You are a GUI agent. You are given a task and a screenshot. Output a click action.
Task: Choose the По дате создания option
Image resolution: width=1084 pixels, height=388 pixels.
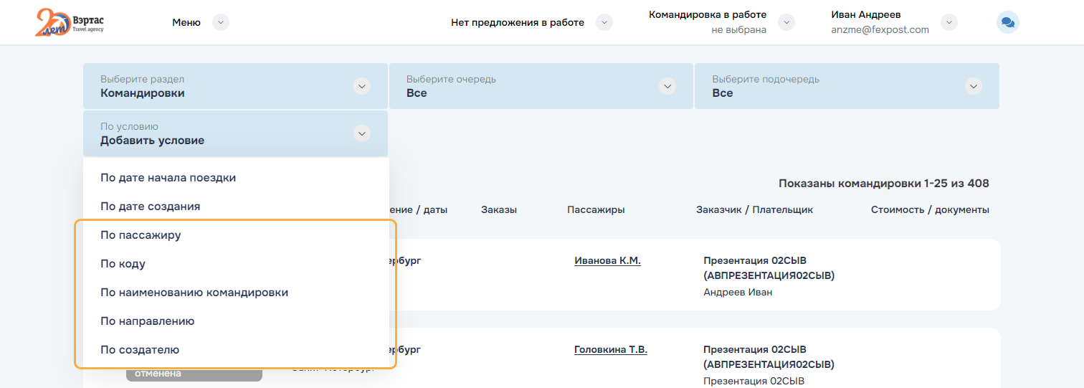click(150, 207)
